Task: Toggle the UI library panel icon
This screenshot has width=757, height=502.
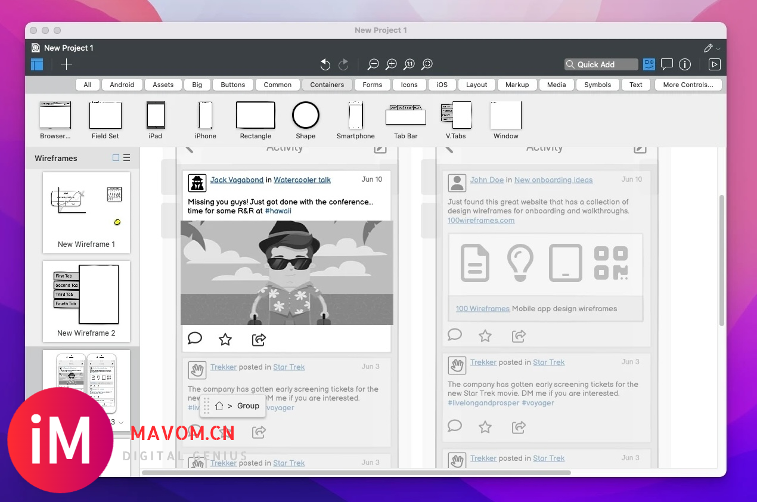Action: pos(649,64)
